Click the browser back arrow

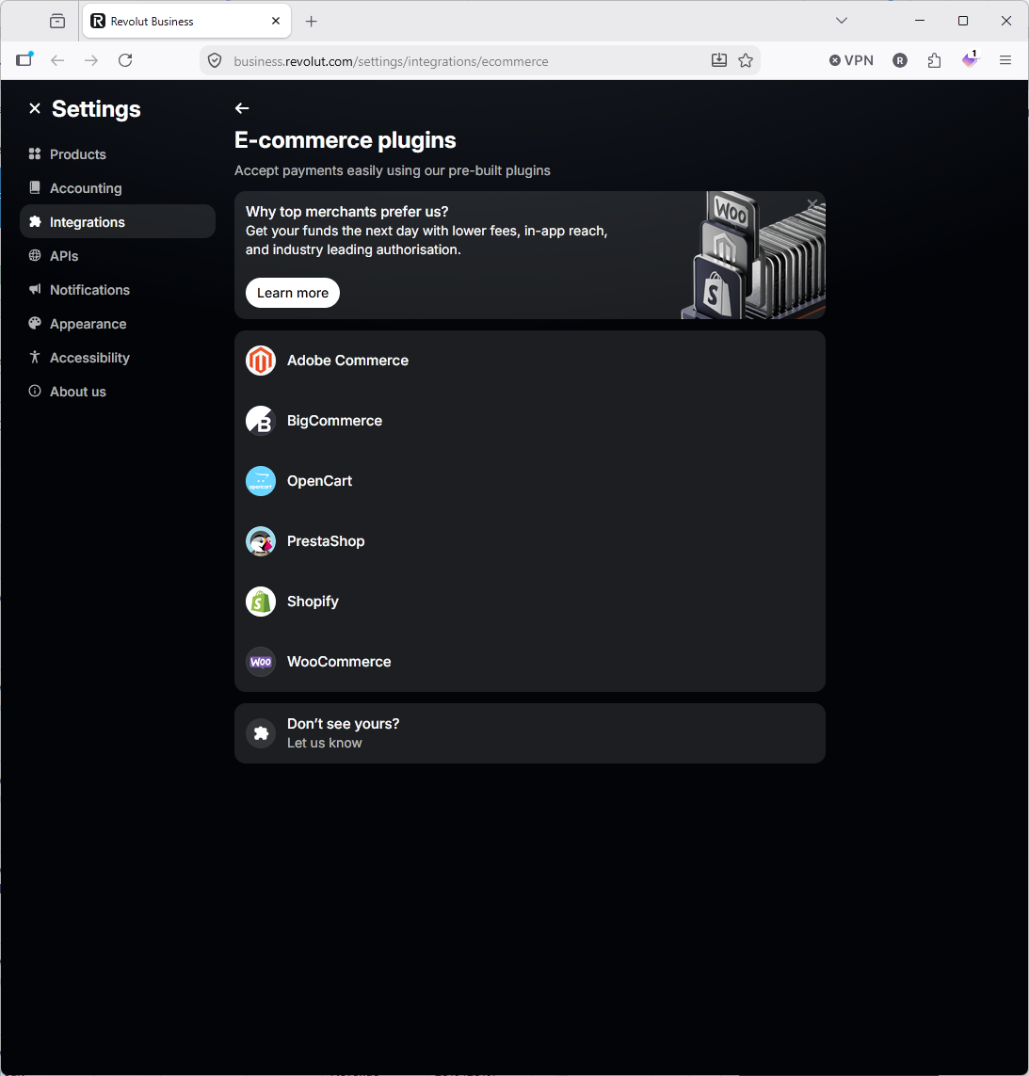coord(57,60)
